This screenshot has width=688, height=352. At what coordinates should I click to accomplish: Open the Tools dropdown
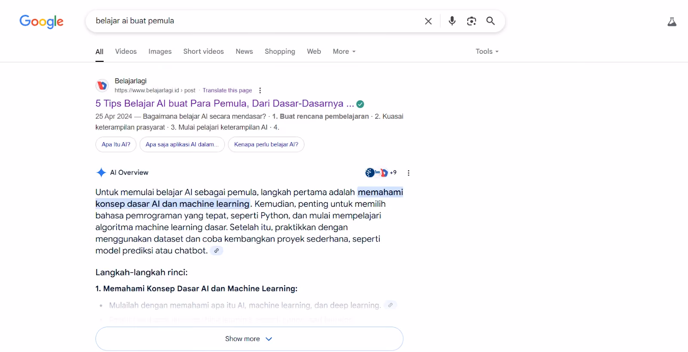tap(487, 52)
